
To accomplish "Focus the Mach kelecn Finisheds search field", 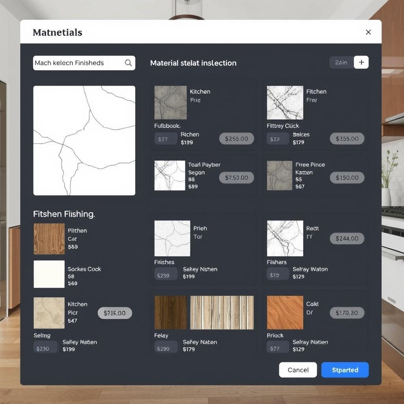I will [84, 63].
